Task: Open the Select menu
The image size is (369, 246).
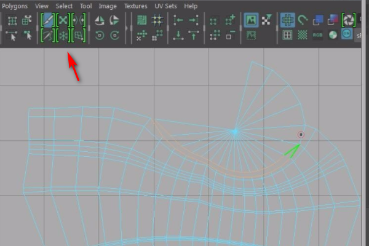Action: (x=64, y=6)
